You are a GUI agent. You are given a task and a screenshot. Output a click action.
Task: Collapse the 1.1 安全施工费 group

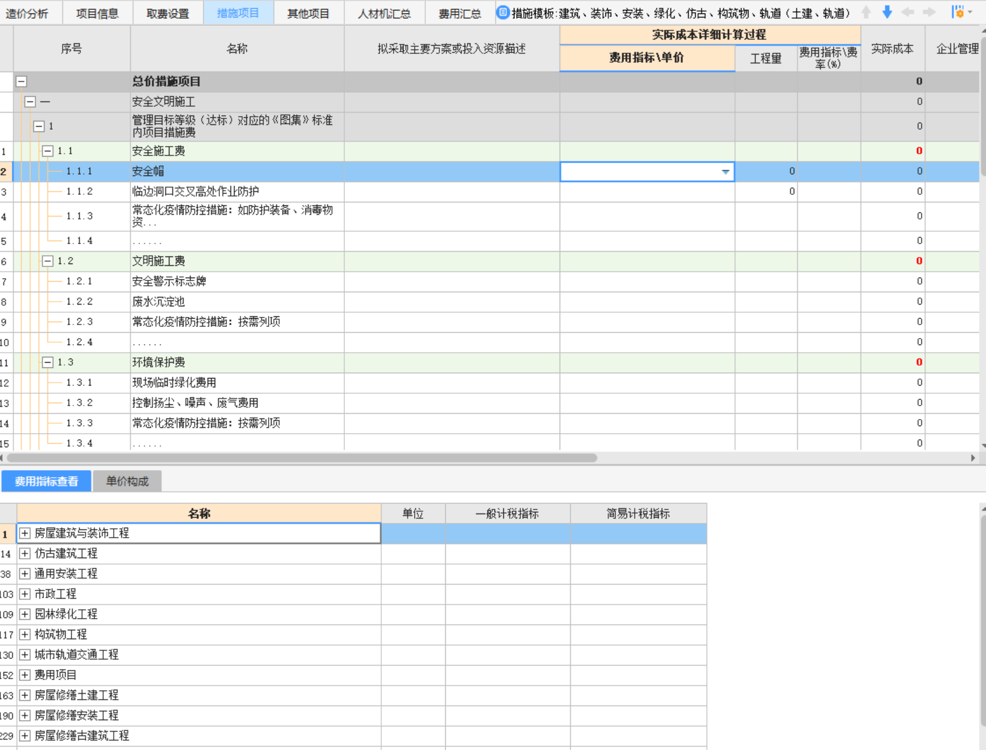(x=48, y=151)
